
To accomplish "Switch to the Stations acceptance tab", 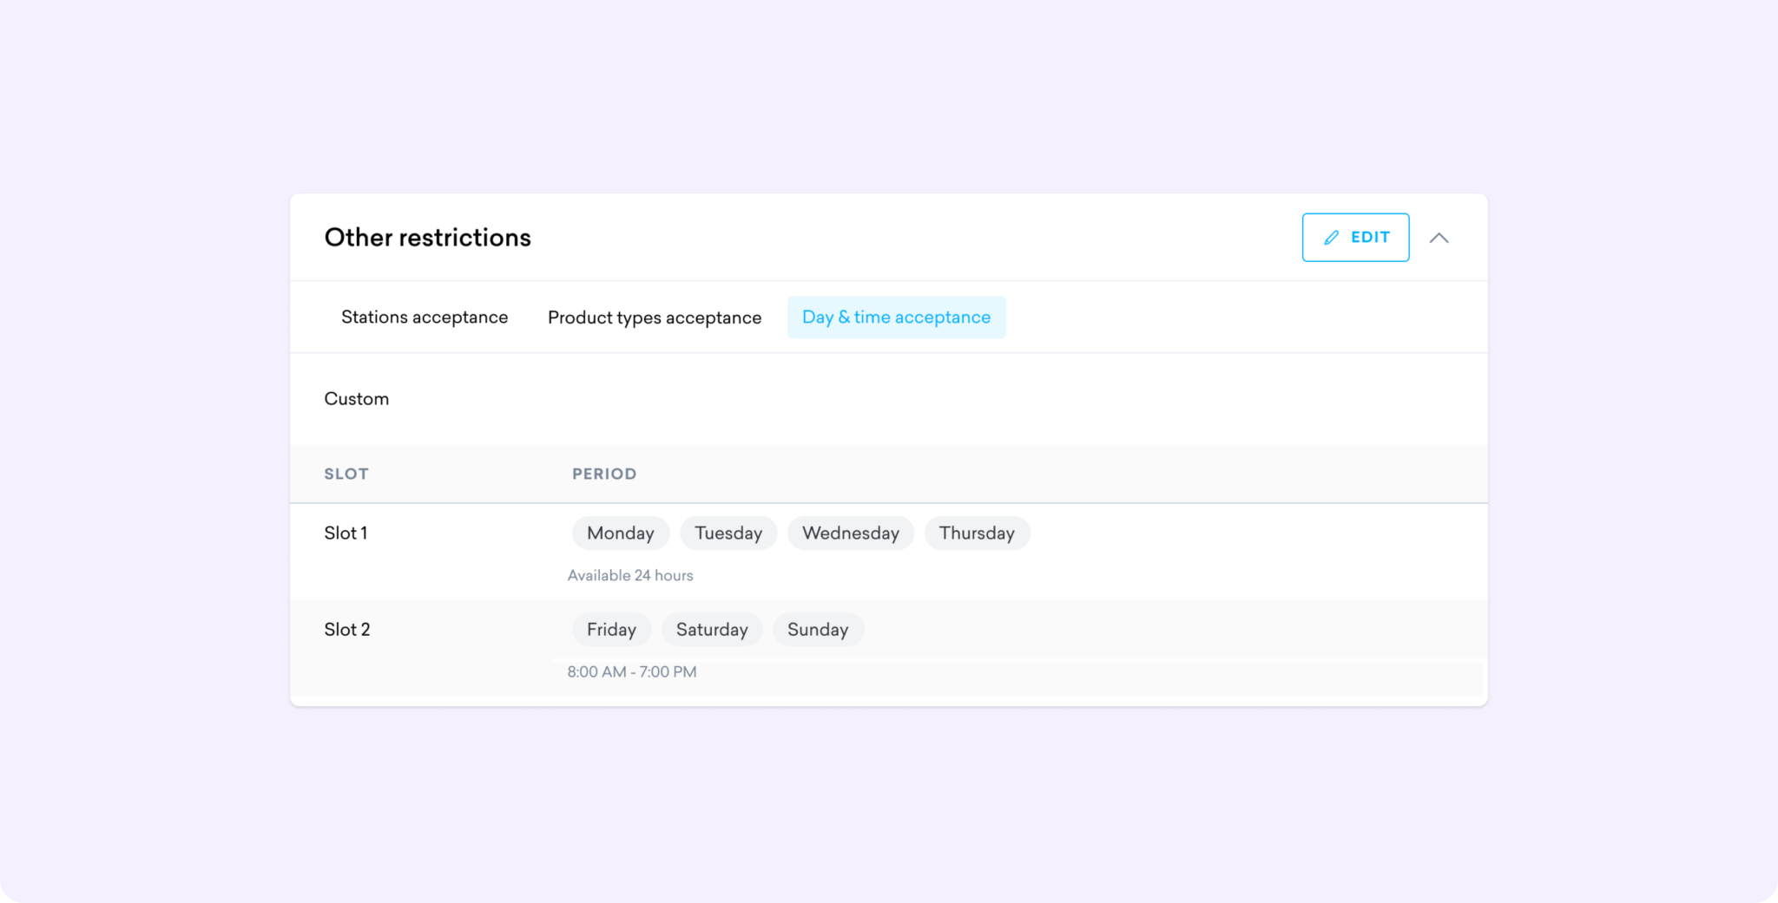I will point(425,317).
